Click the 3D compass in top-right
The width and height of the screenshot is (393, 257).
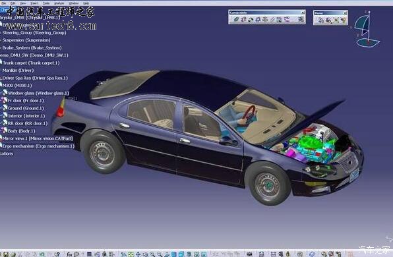(367, 30)
